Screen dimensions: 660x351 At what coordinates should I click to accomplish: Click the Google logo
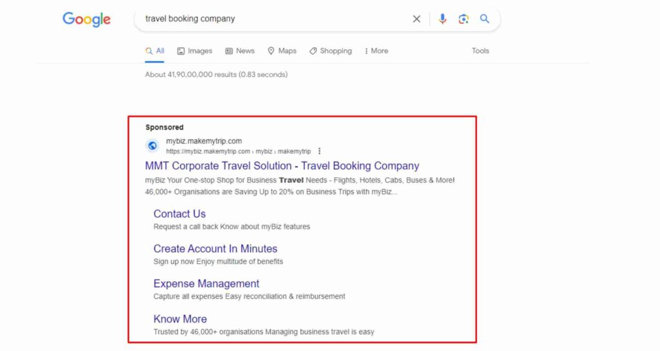point(87,19)
